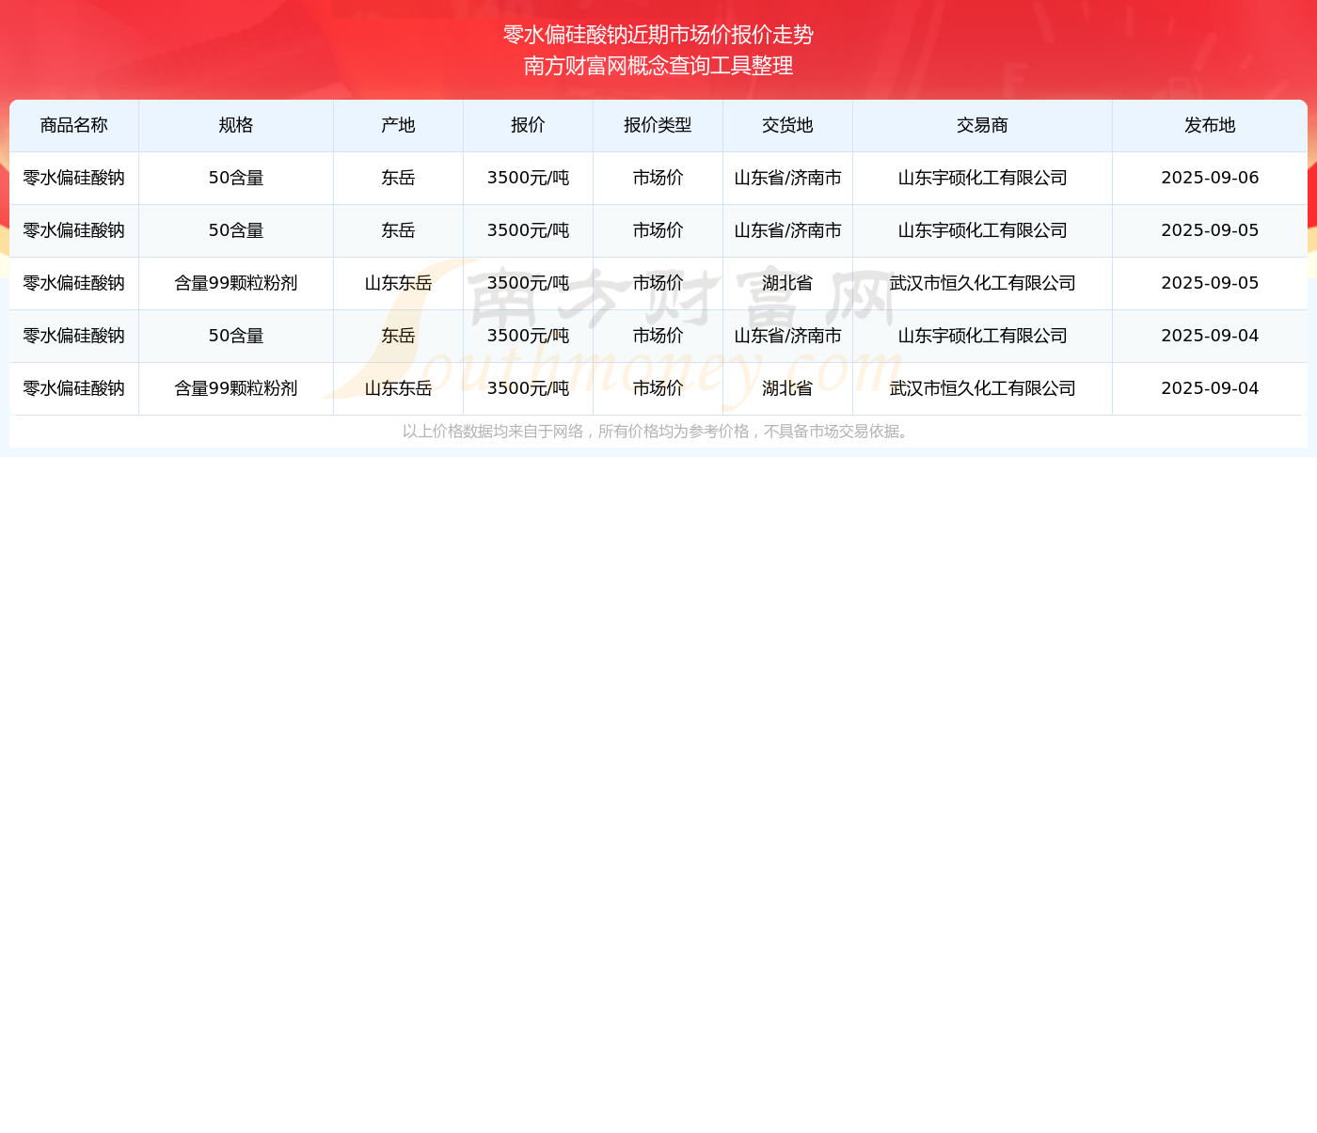Select '含量99颗粒粉剂' in the 2025-09-04 row
Viewport: 1317px width, 1133px height.
[x=236, y=388]
